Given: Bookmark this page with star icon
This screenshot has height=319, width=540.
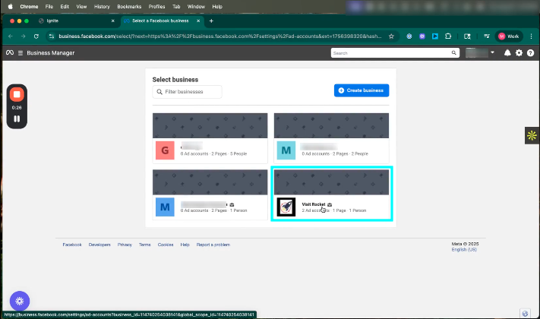Looking at the screenshot, I should coord(391,36).
